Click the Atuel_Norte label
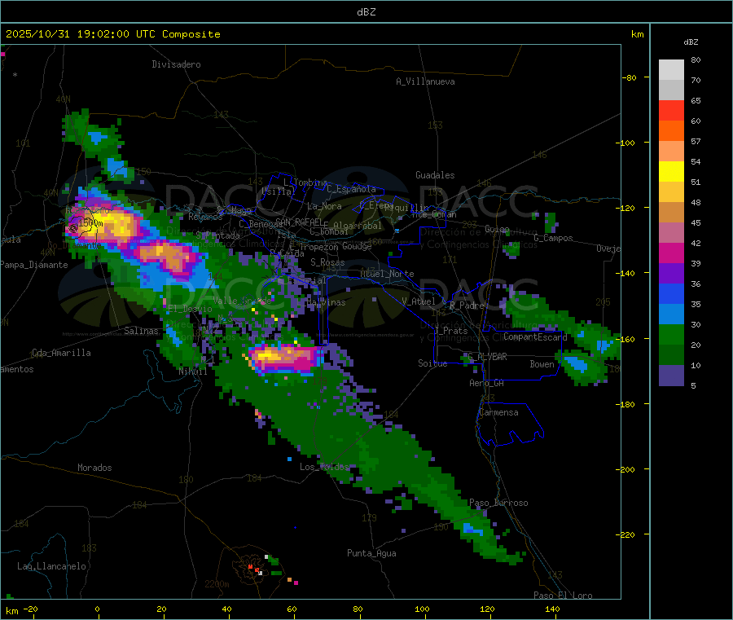This screenshot has width=733, height=620. (x=387, y=274)
